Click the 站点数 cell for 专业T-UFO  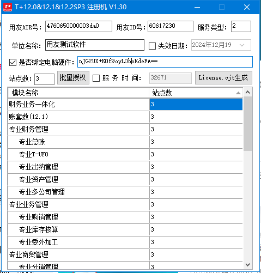point(196,154)
